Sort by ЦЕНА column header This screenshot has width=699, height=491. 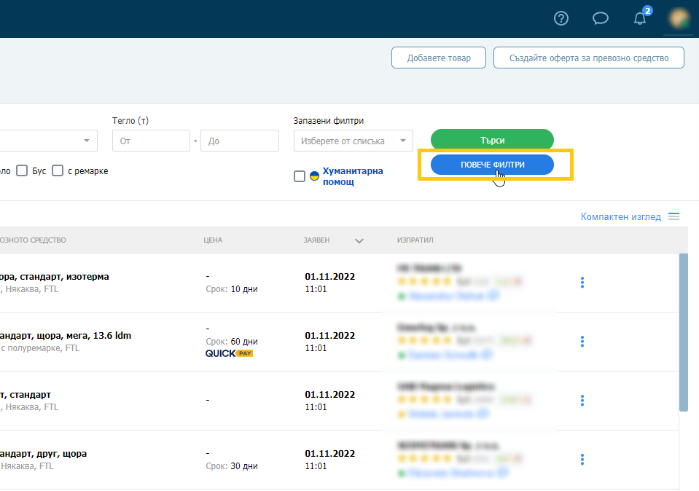[213, 240]
